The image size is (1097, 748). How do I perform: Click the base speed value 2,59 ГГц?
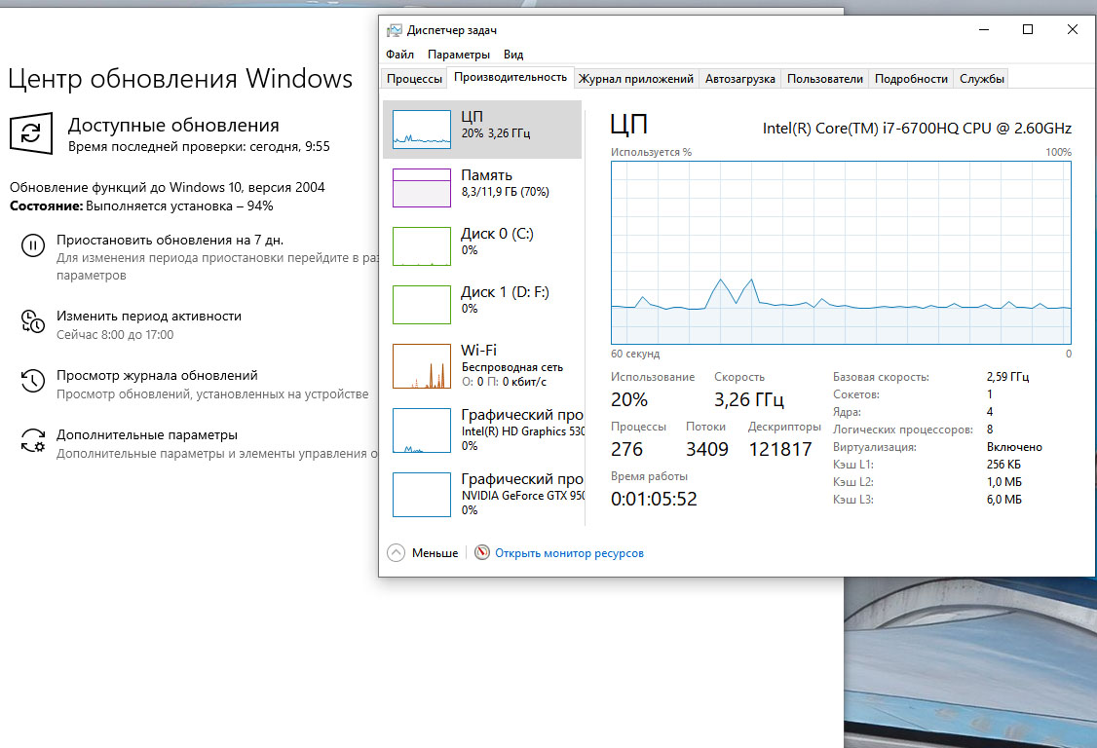pyautogui.click(x=1007, y=377)
